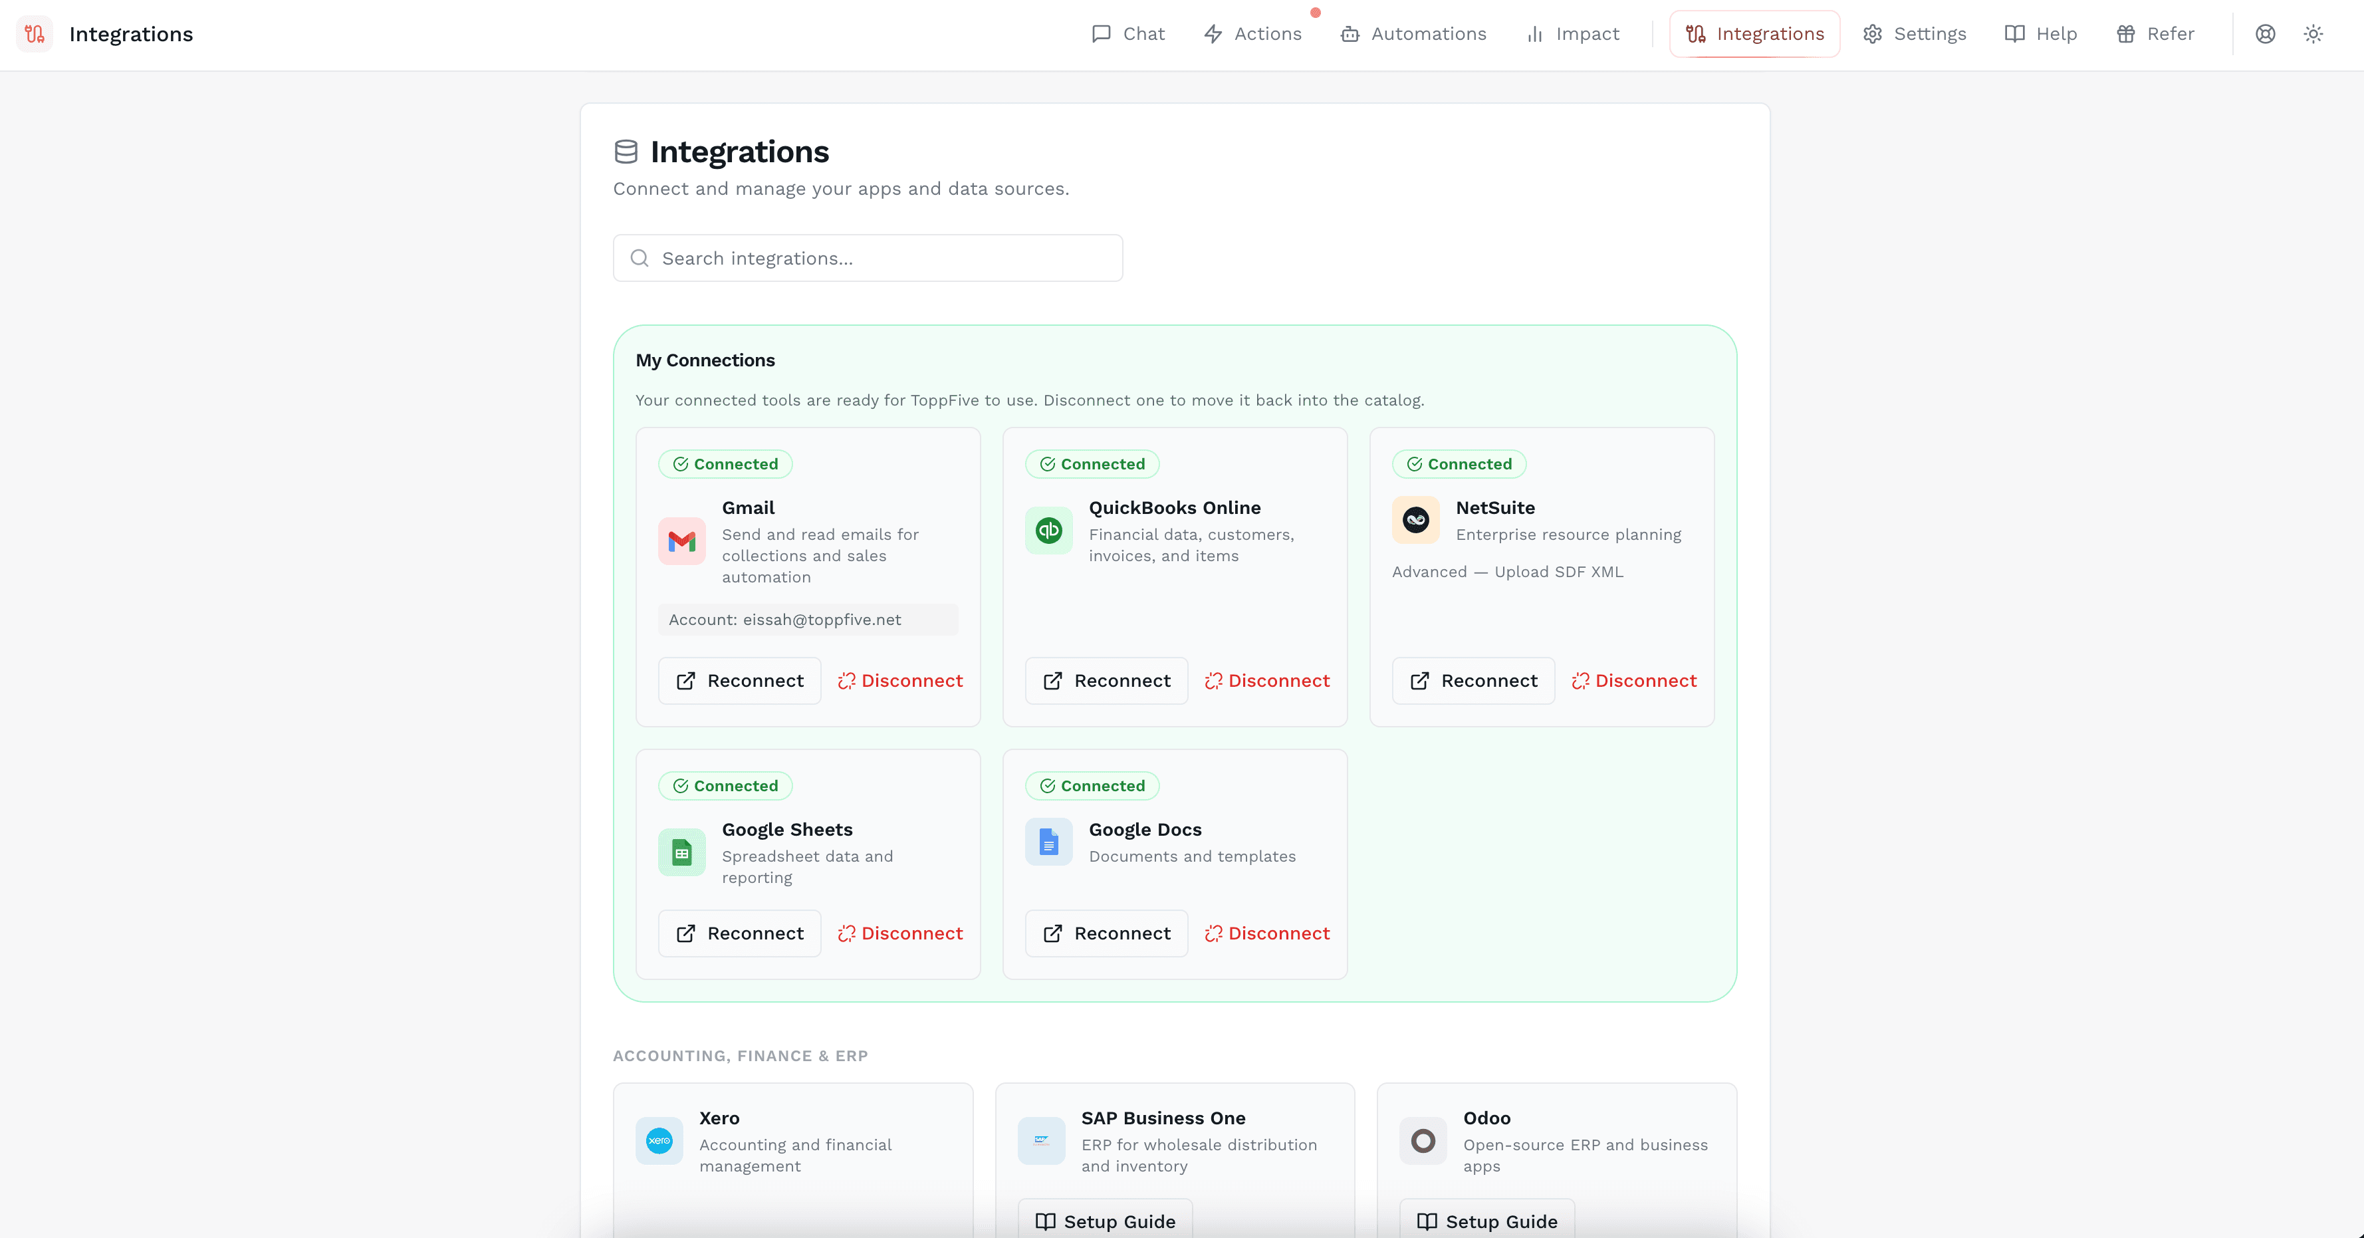This screenshot has width=2364, height=1238.
Task: Open Advanced — Upload SDF XML for NetSuite
Action: (1507, 572)
